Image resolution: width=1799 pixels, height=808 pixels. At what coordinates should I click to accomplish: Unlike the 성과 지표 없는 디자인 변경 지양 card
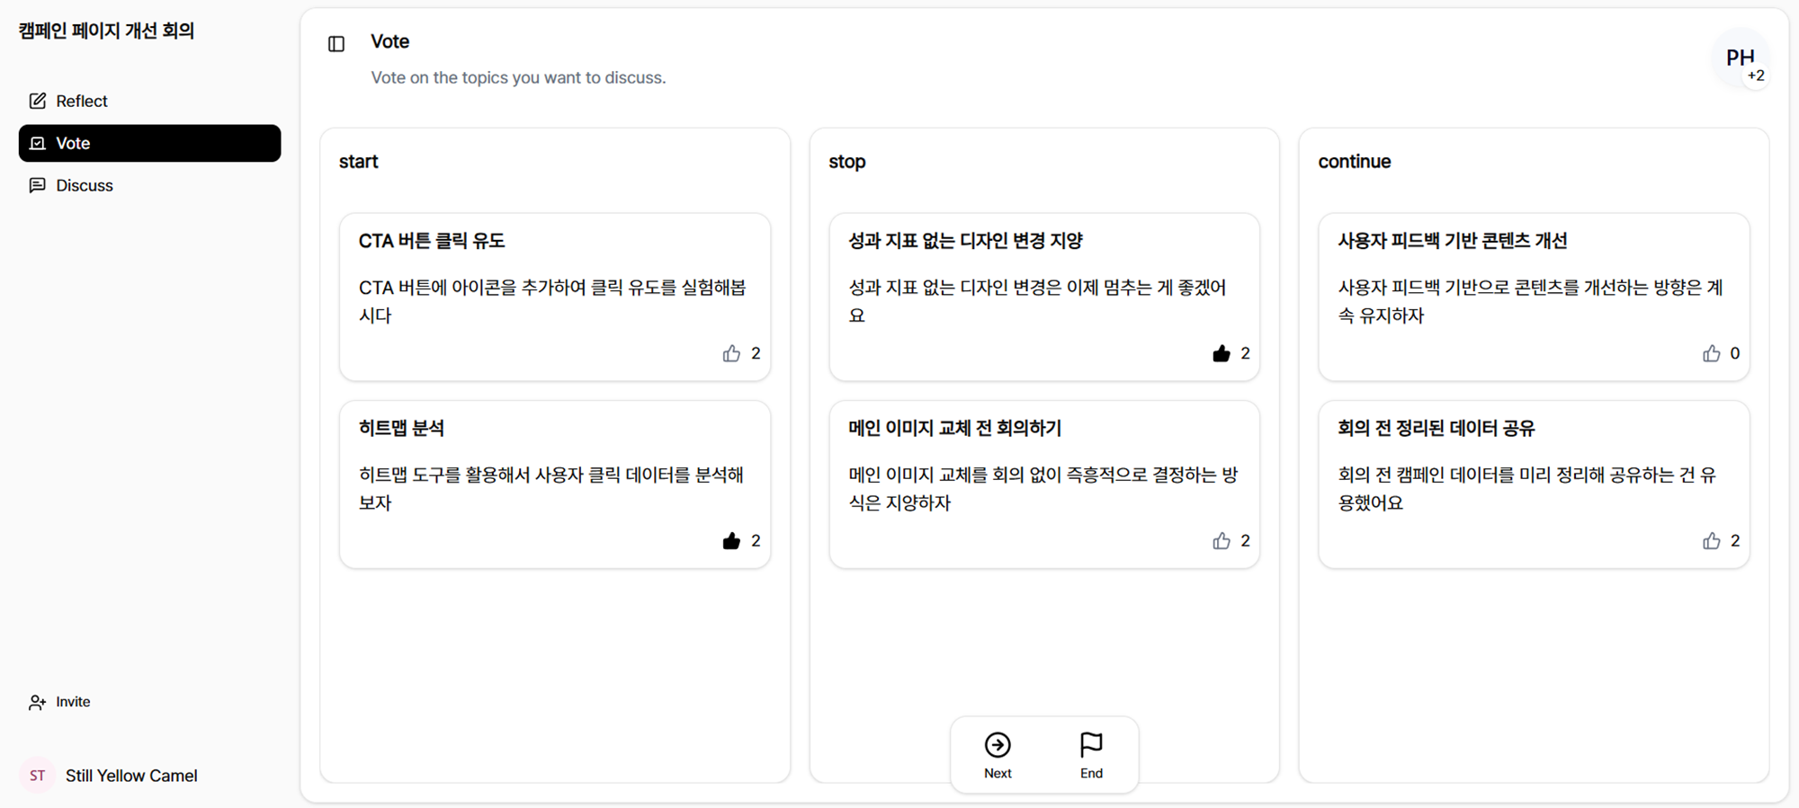pos(1221,353)
